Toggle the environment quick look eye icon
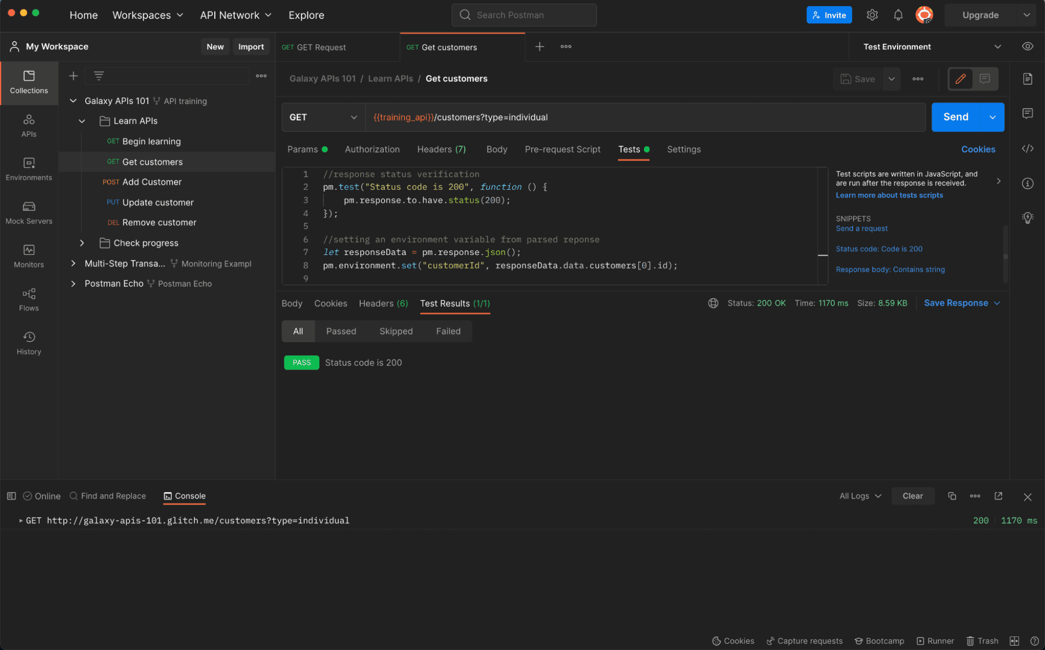This screenshot has height=650, width=1045. click(1027, 47)
